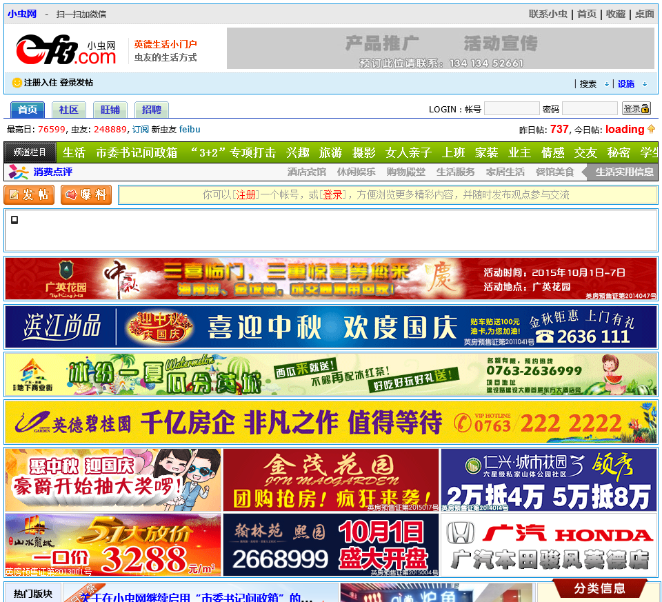Click the efb.com site logo
Viewport: 662px width, 602px height.
click(x=66, y=50)
